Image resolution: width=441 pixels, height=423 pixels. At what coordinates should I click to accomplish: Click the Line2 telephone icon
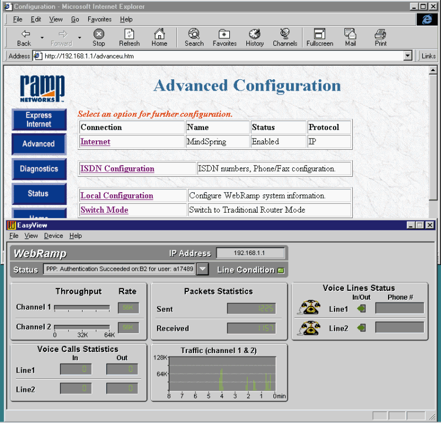point(309,328)
